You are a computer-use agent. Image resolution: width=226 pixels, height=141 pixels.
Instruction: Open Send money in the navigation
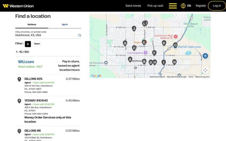pos(133,6)
